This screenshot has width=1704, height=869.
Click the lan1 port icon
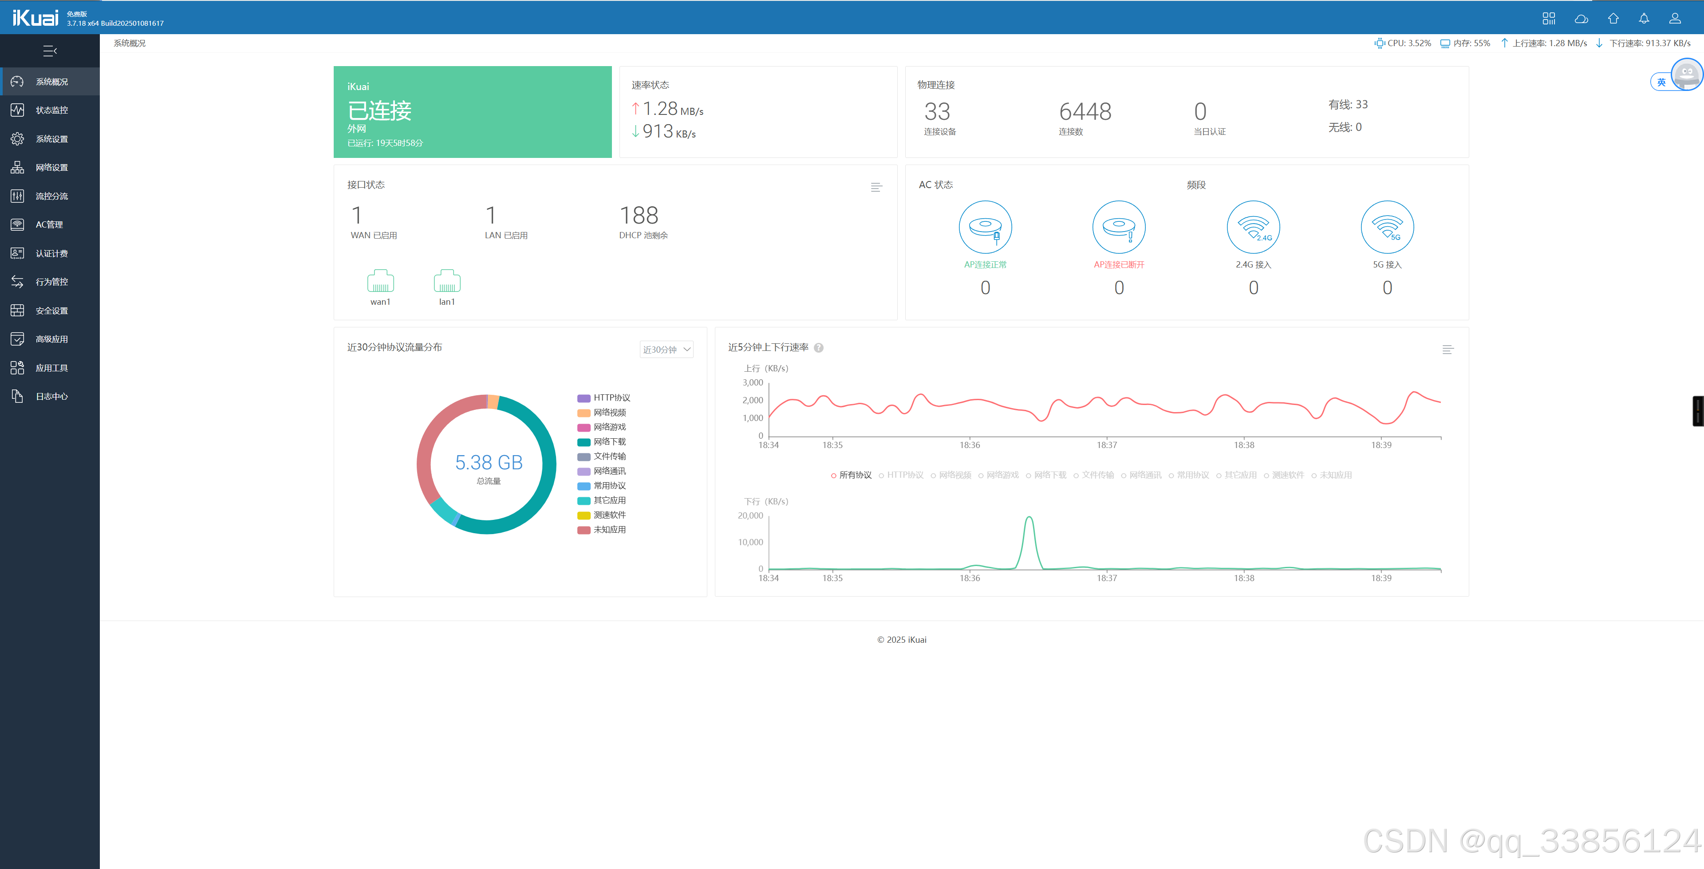coord(446,282)
